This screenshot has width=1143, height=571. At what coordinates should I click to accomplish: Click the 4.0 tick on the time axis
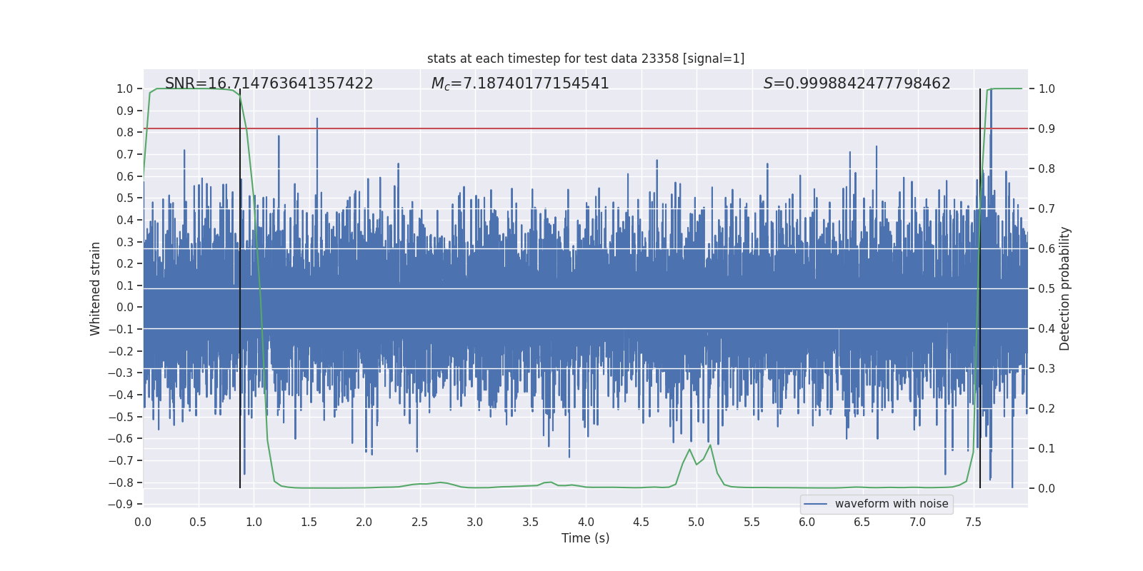(x=586, y=522)
